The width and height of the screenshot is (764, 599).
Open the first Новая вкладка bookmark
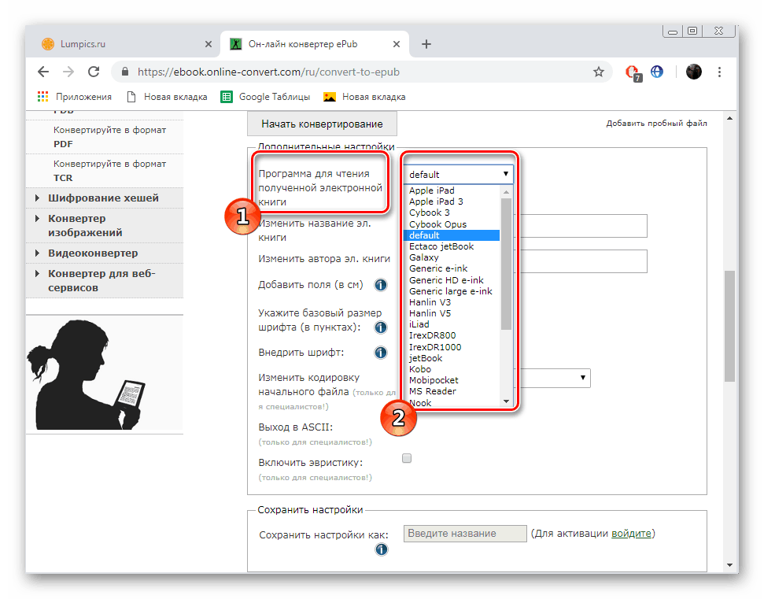(167, 97)
